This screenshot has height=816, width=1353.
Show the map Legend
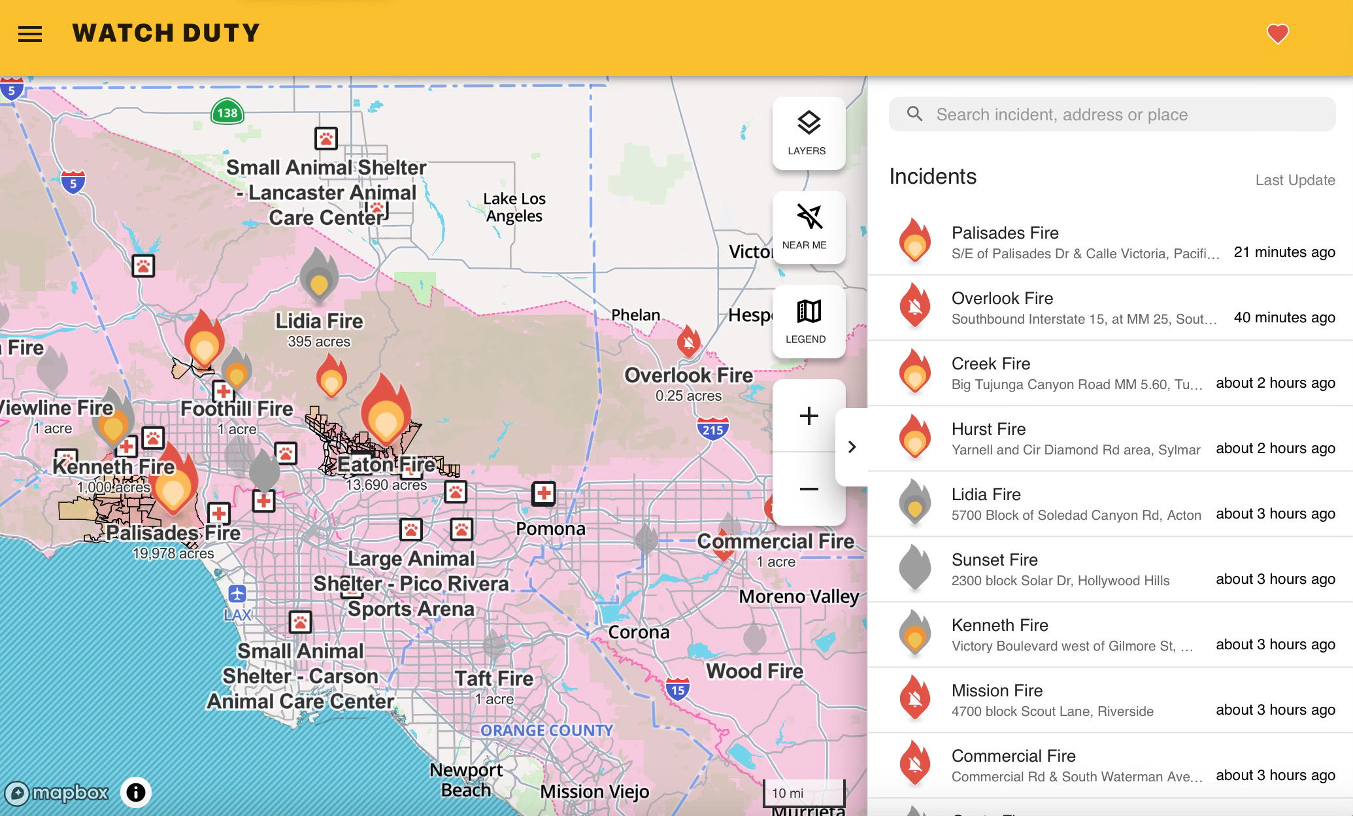[809, 322]
